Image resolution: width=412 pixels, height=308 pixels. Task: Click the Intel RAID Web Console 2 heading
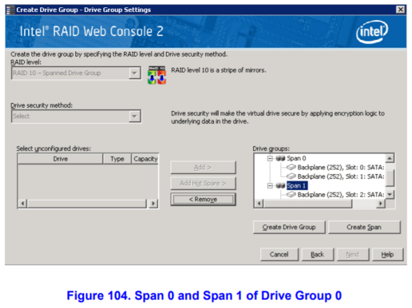pyautogui.click(x=91, y=31)
